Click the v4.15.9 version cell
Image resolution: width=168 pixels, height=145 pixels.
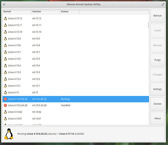36,38
